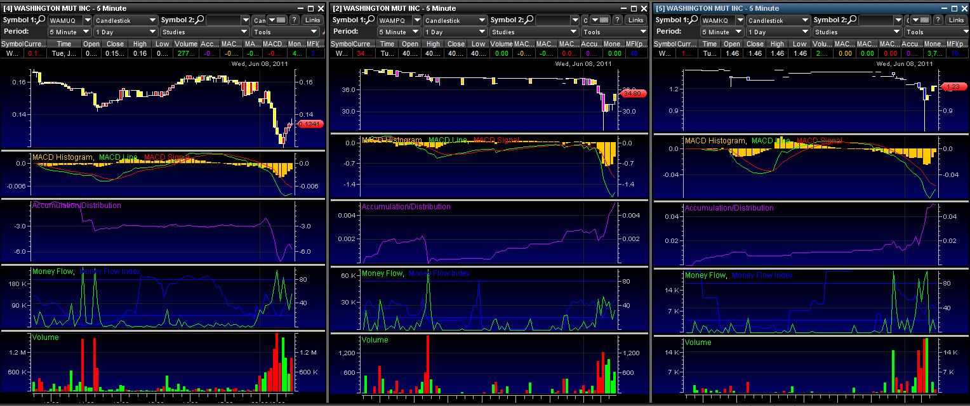Click the Accumulation/Distribution label in window [4]
This screenshot has width=970, height=406.
(x=76, y=205)
